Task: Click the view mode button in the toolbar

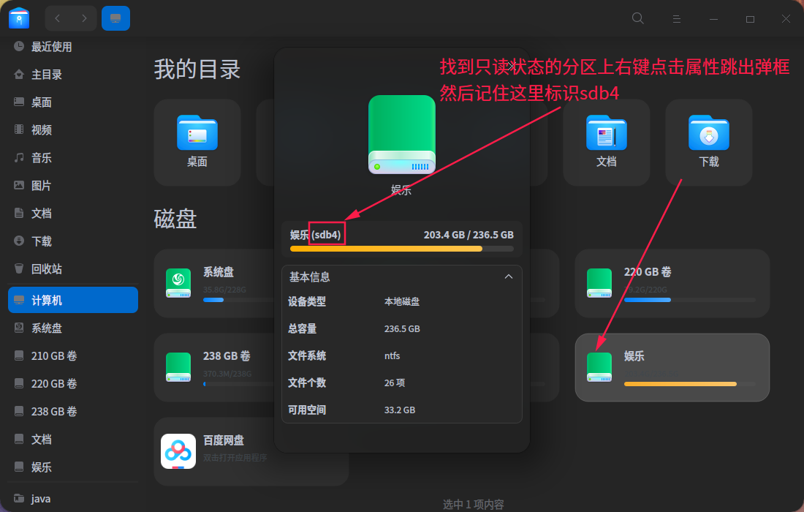Action: click(x=116, y=18)
